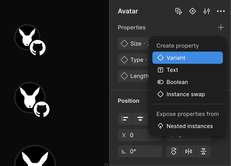Click the select matching layers icon
The image size is (231, 166).
coord(178,11)
